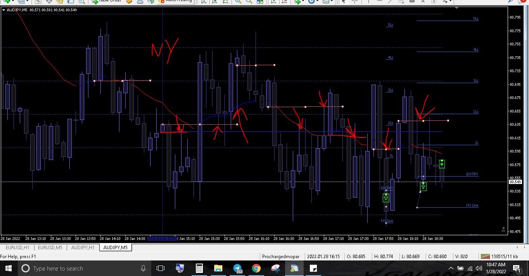Click the Prochargedmopar profile in status bar
Viewport: 529px width, 276px height.
click(281, 256)
